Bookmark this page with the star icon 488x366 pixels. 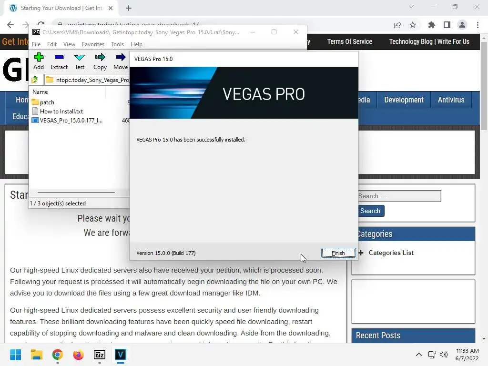click(413, 25)
